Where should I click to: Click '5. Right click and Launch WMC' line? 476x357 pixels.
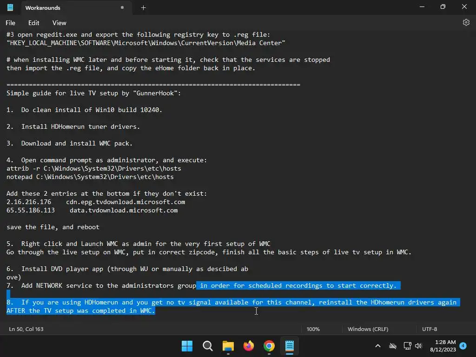138,244
